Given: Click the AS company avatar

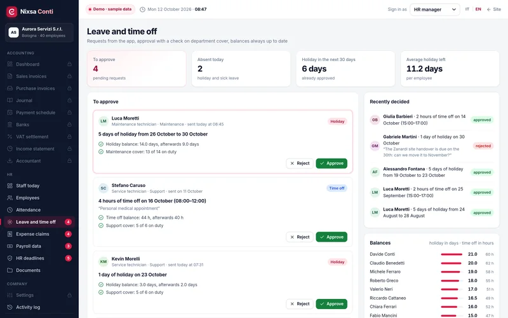Looking at the screenshot, I should (13, 32).
